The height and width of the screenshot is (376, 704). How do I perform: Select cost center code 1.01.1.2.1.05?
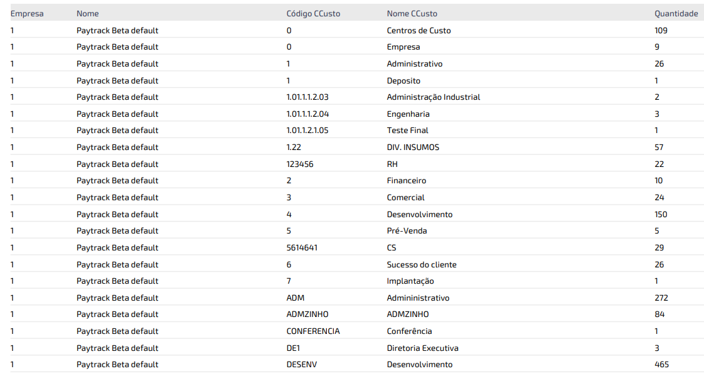[x=307, y=131]
